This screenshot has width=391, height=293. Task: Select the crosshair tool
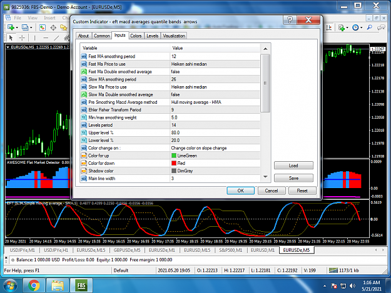click(22, 38)
